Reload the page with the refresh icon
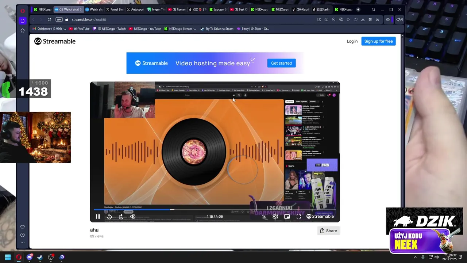The width and height of the screenshot is (467, 263). tap(50, 19)
